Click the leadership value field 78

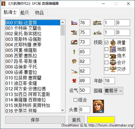pyautogui.click(x=85, y=23)
